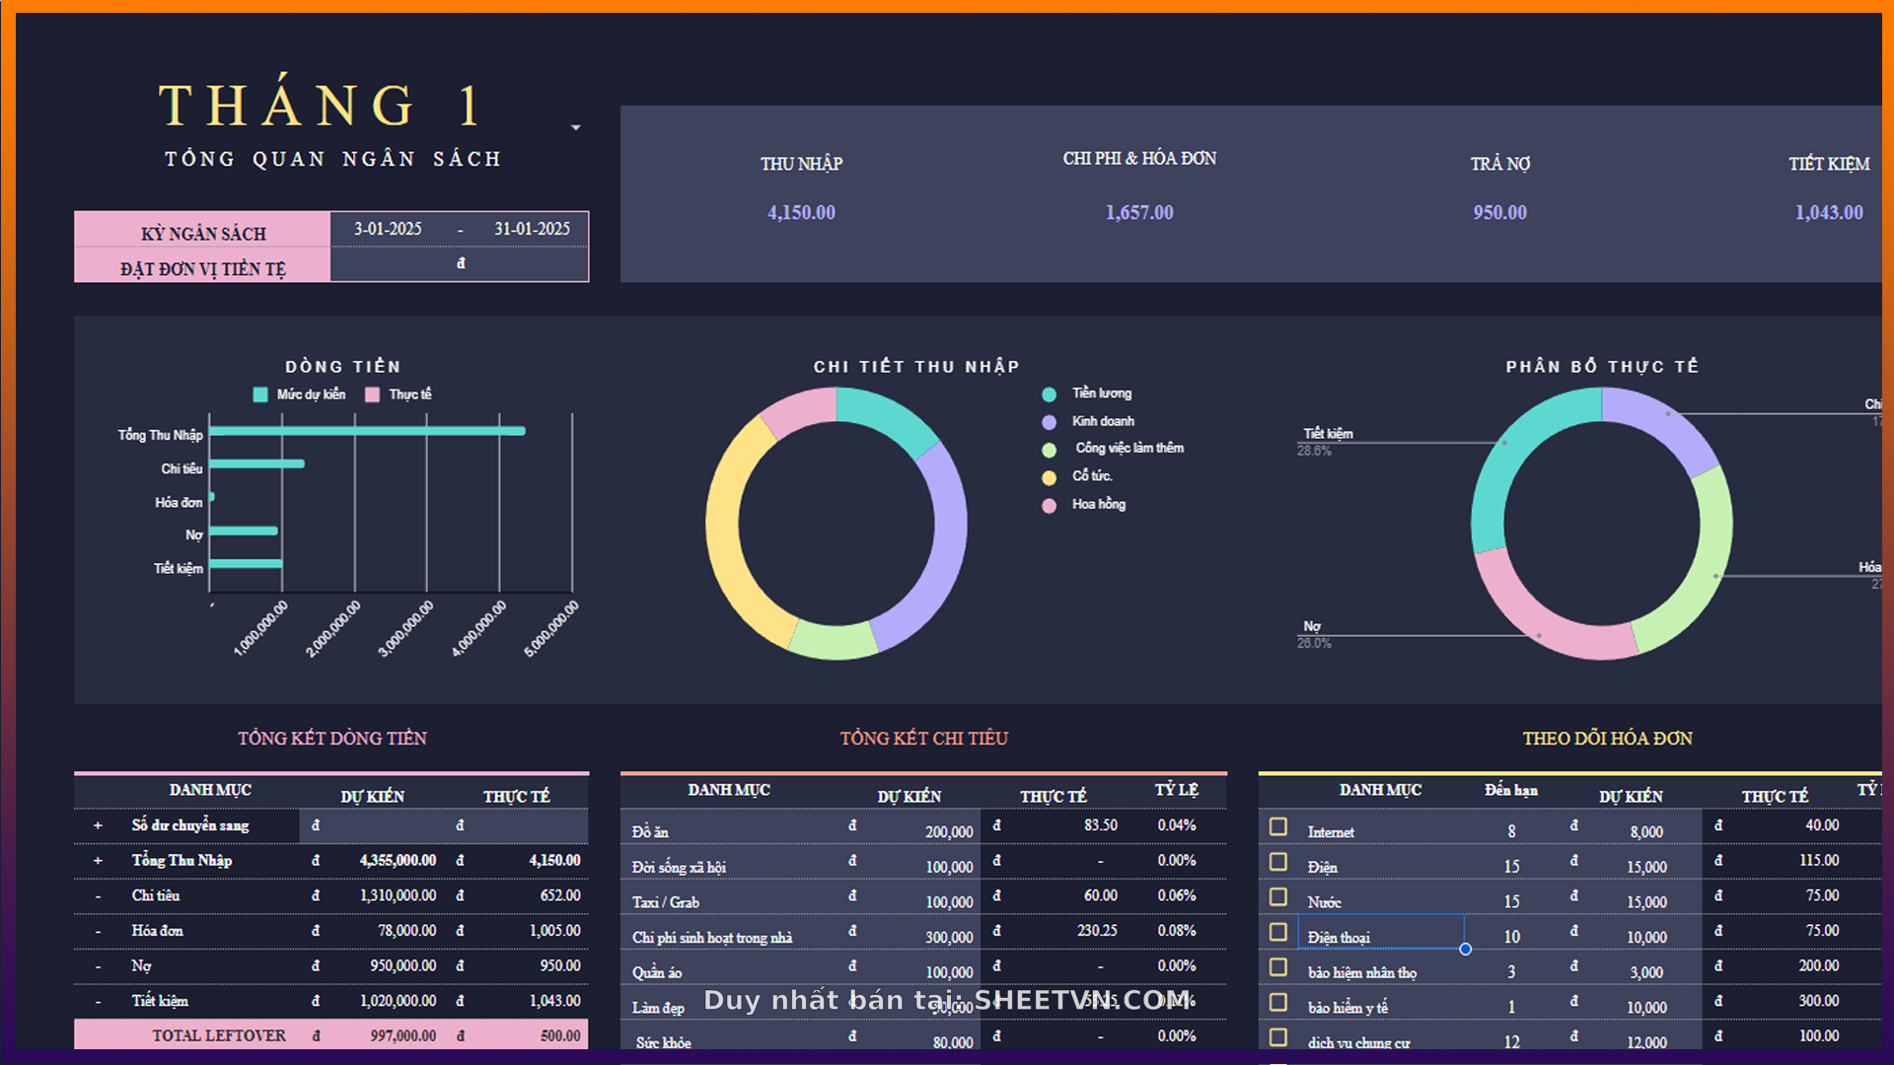Expand the Số dư chuyển sang row

click(98, 825)
